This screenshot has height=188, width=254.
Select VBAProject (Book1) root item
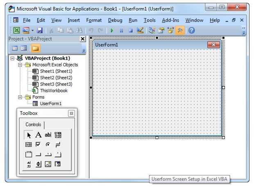[47, 58]
